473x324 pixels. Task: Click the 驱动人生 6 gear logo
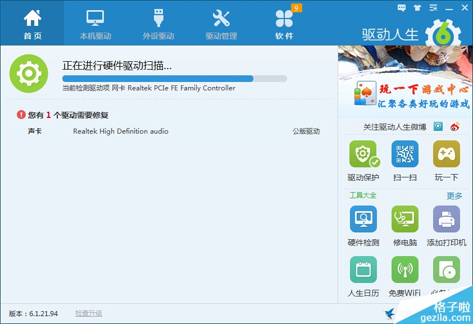click(443, 34)
